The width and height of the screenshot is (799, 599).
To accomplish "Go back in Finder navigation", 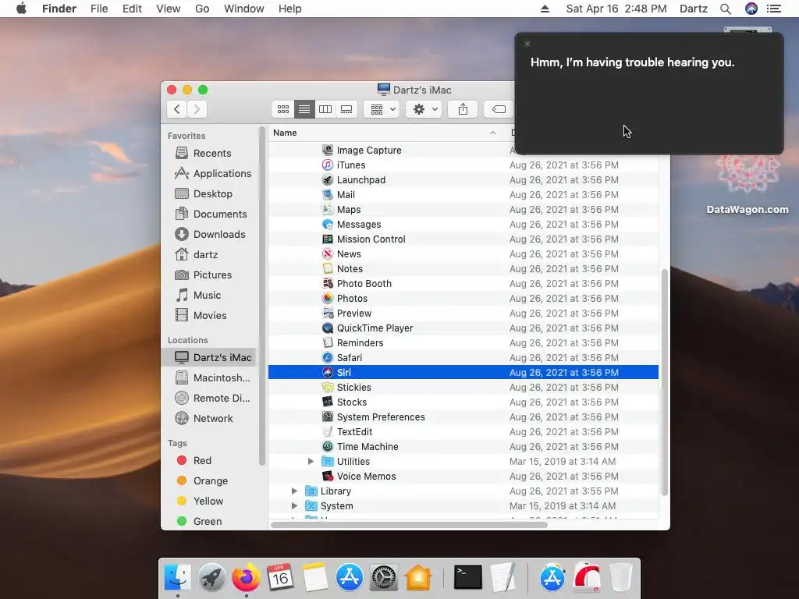I will click(177, 109).
